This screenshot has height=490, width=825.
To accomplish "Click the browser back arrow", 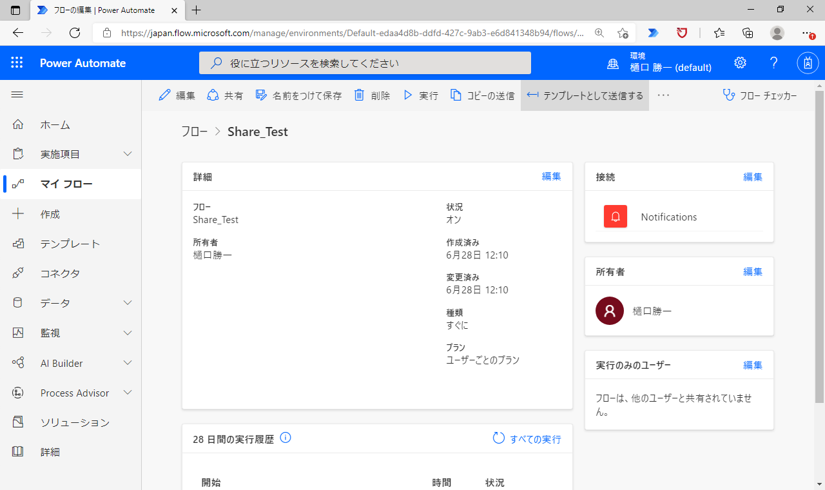I will 18,33.
